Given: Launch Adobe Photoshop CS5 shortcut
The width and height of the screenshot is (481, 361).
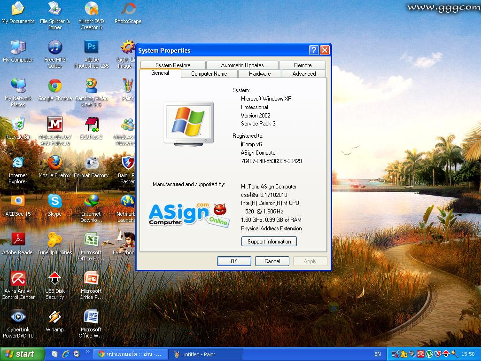Looking at the screenshot, I should click(92, 55).
